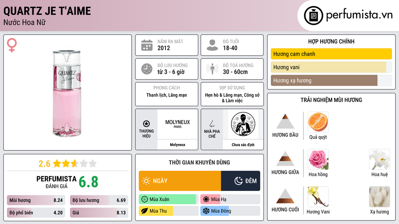
Task: Click the Hương Vani vanilla image
Action: pos(318,196)
